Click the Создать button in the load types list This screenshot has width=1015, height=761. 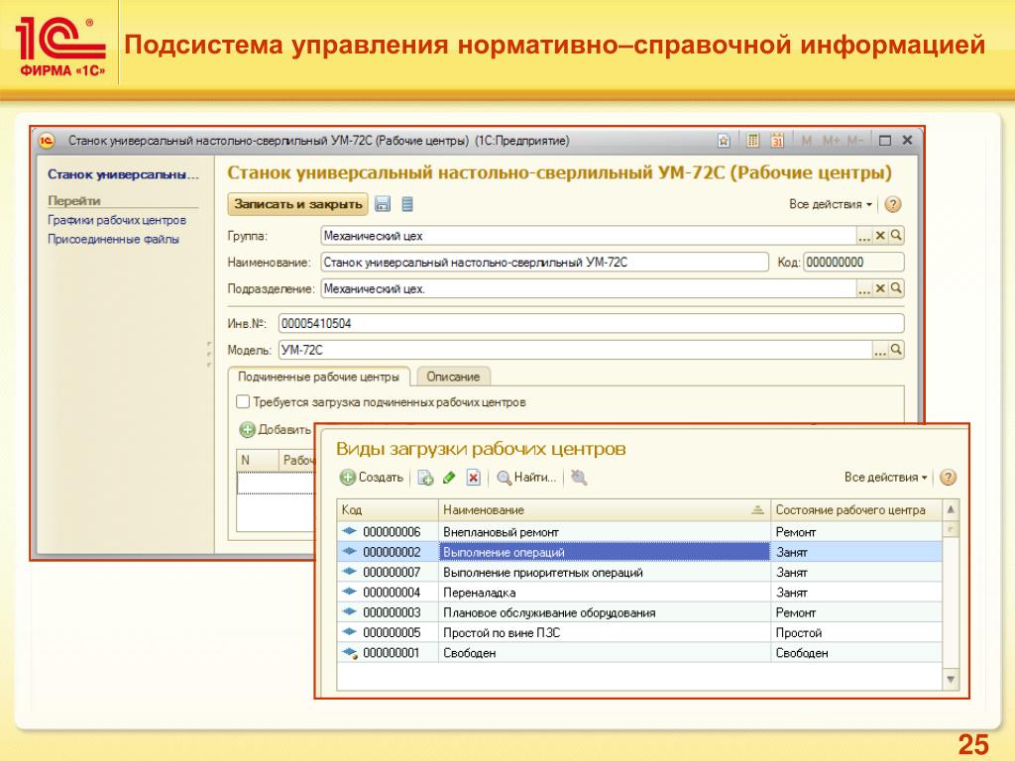pos(372,478)
